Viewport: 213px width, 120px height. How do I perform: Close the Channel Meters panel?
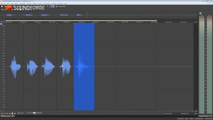tap(212, 116)
